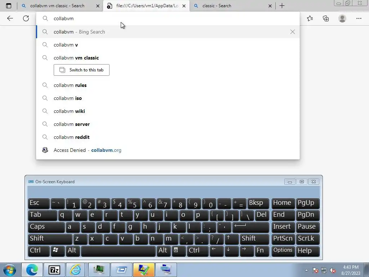The image size is (369, 277).
Task: Select the collabvm reddit suggestion
Action: pyautogui.click(x=168, y=137)
